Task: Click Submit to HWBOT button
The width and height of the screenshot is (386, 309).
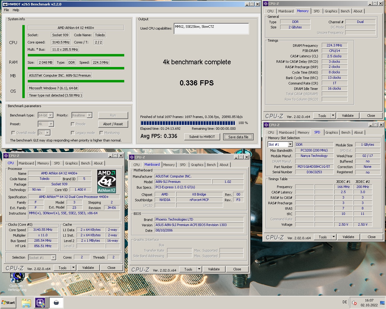Action: [202, 137]
